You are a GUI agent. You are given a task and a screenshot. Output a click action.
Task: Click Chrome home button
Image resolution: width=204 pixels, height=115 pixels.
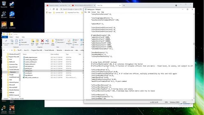[x=57, y=9]
